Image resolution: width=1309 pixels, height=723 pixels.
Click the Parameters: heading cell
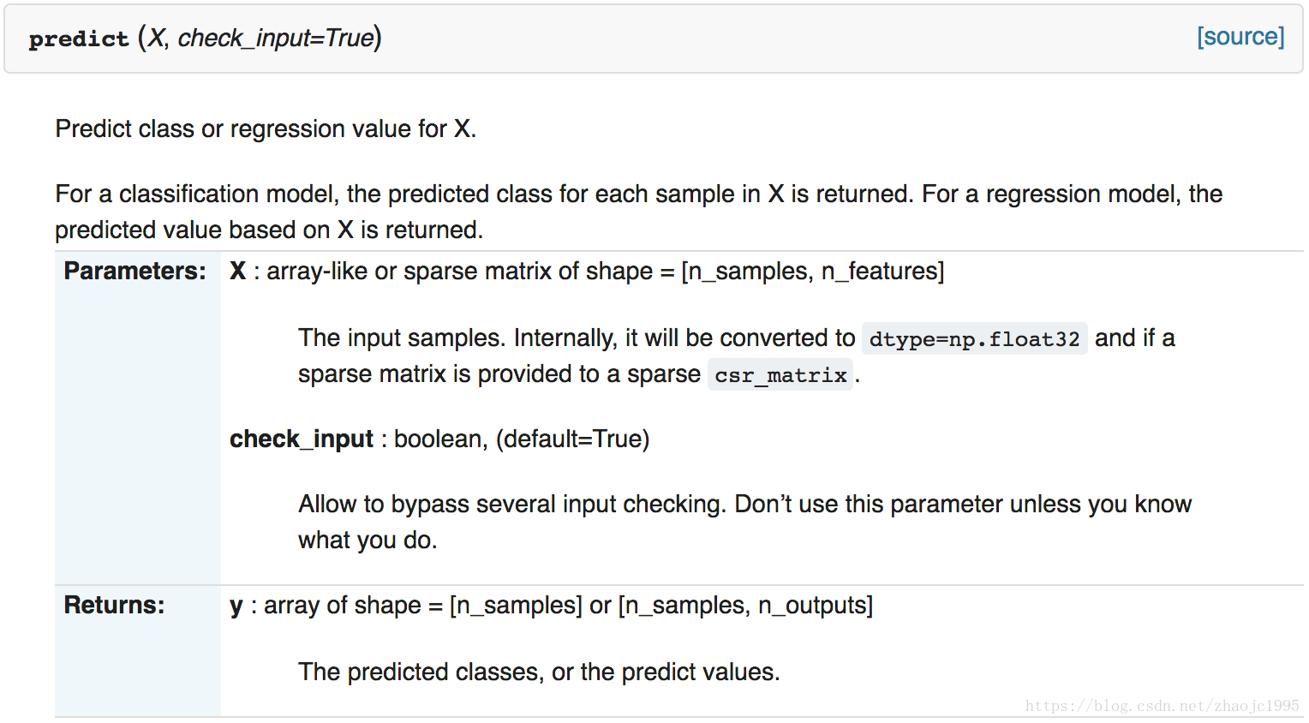[x=138, y=418]
